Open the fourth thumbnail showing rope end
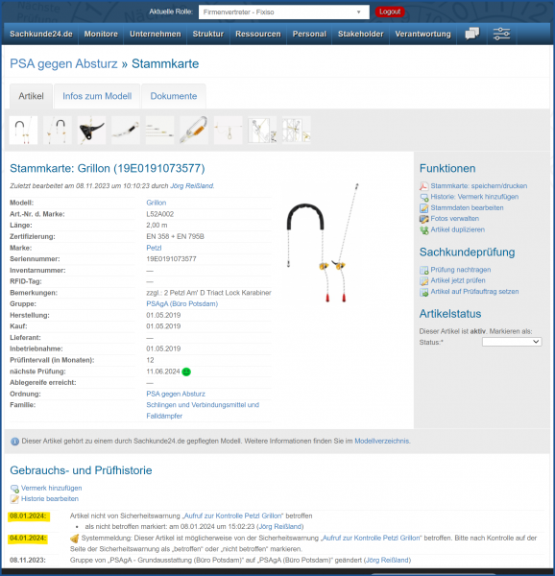Viewport: 555px width, 576px height. tap(126, 130)
